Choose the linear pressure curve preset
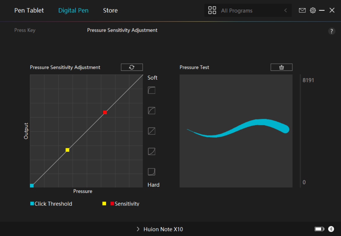The width and height of the screenshot is (341, 236). tap(151, 131)
